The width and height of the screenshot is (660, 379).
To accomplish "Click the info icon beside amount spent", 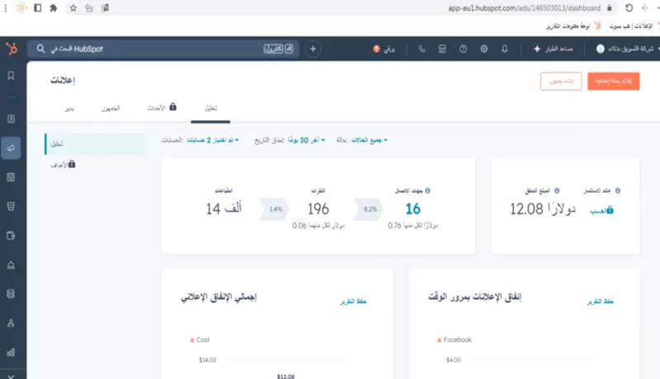I will coord(556,191).
